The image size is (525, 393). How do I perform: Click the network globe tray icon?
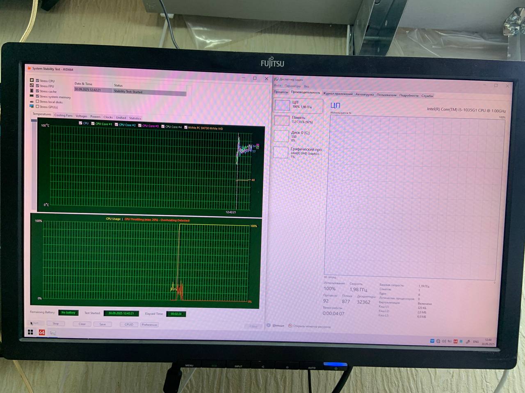click(438, 341)
